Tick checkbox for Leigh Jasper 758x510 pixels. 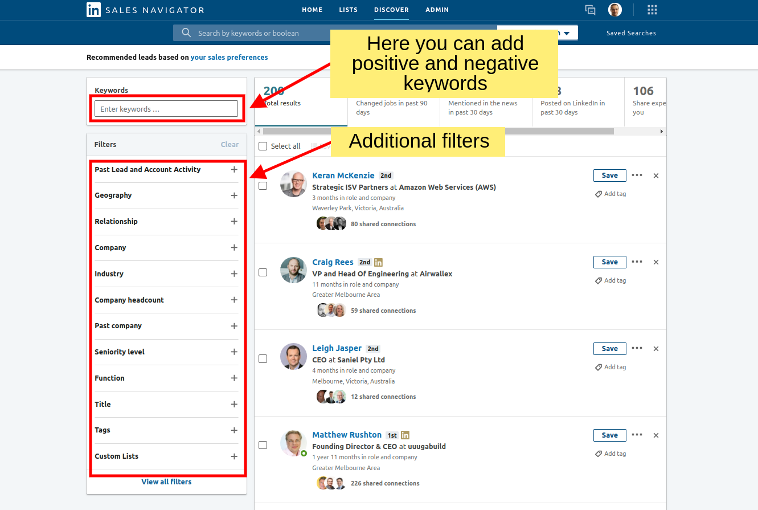coord(263,359)
